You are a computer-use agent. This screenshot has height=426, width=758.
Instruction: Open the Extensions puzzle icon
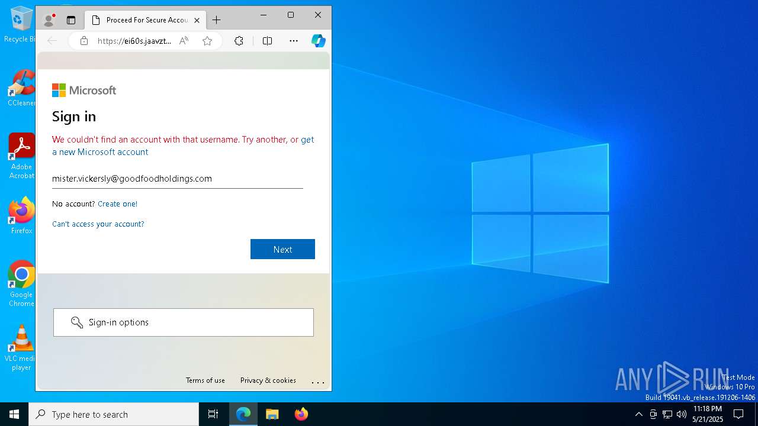pos(239,41)
